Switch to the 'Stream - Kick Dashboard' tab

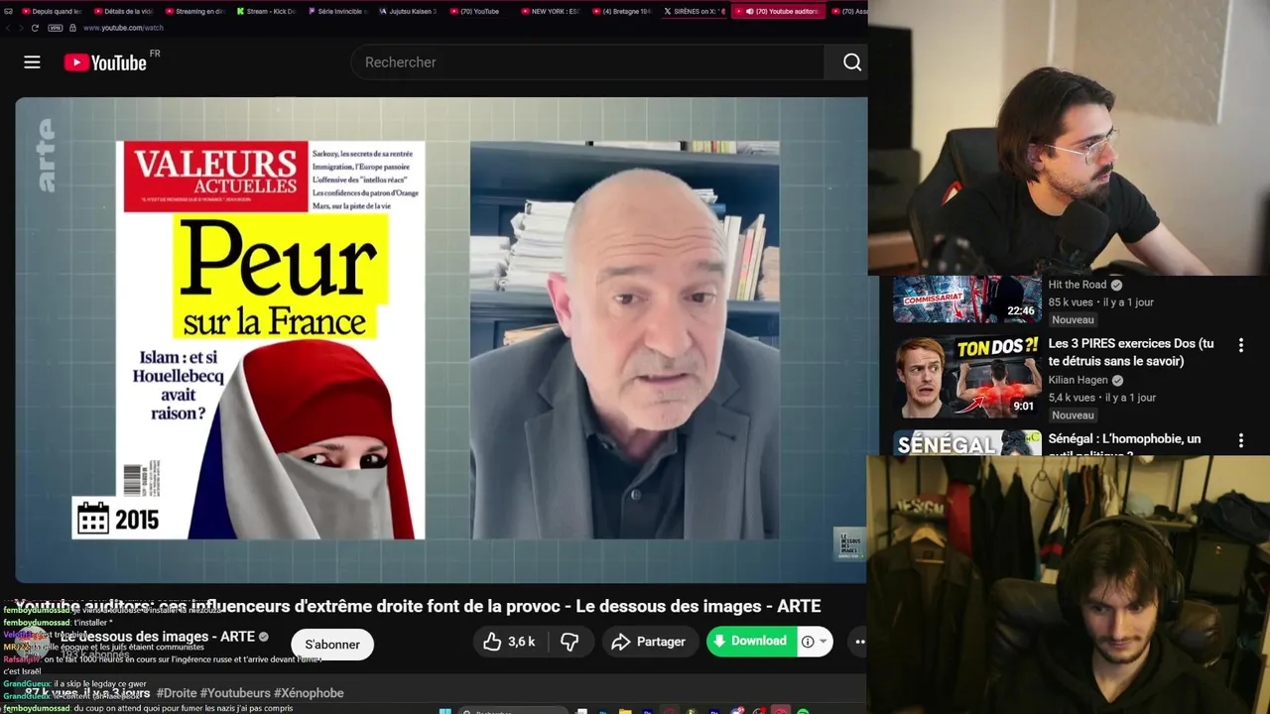pyautogui.click(x=266, y=11)
